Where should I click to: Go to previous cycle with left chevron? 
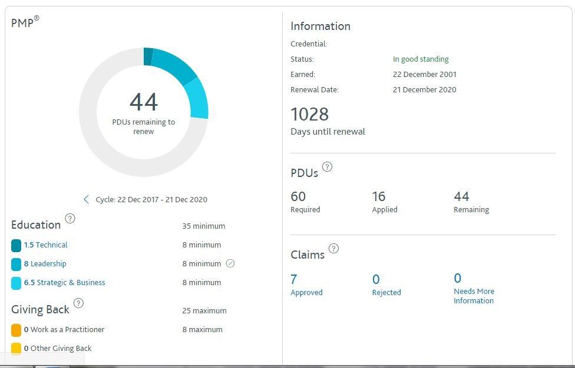[86, 199]
